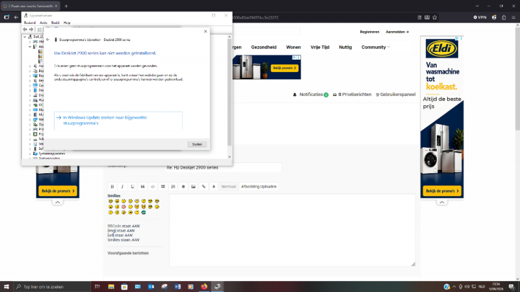
Task: Click the Windows taskbar search box
Action: tap(52, 287)
